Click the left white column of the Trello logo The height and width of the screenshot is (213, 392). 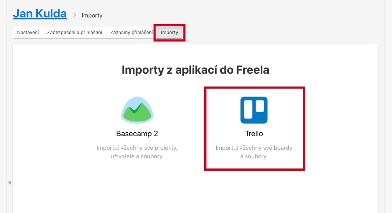[248, 109]
